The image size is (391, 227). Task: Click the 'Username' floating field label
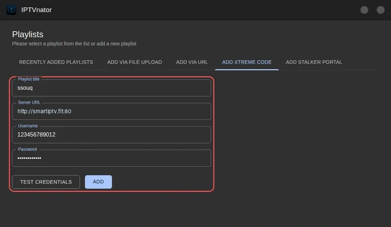pos(28,126)
